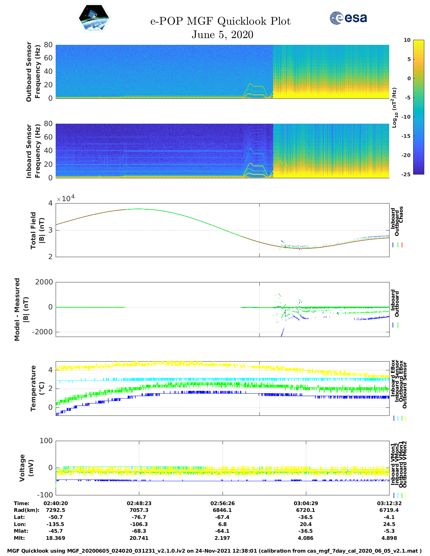Click the Temperature plot legend color markers
Viewport: 430px width, 556px height.
tap(399, 418)
